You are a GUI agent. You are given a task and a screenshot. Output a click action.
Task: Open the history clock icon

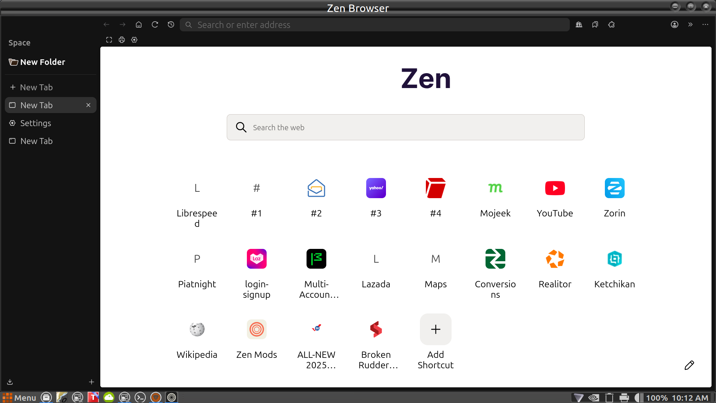point(171,25)
